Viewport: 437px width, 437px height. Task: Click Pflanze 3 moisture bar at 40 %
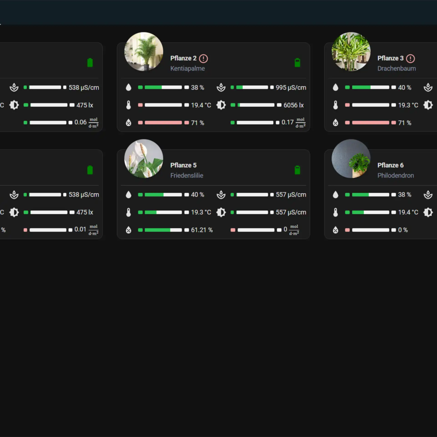pos(370,87)
